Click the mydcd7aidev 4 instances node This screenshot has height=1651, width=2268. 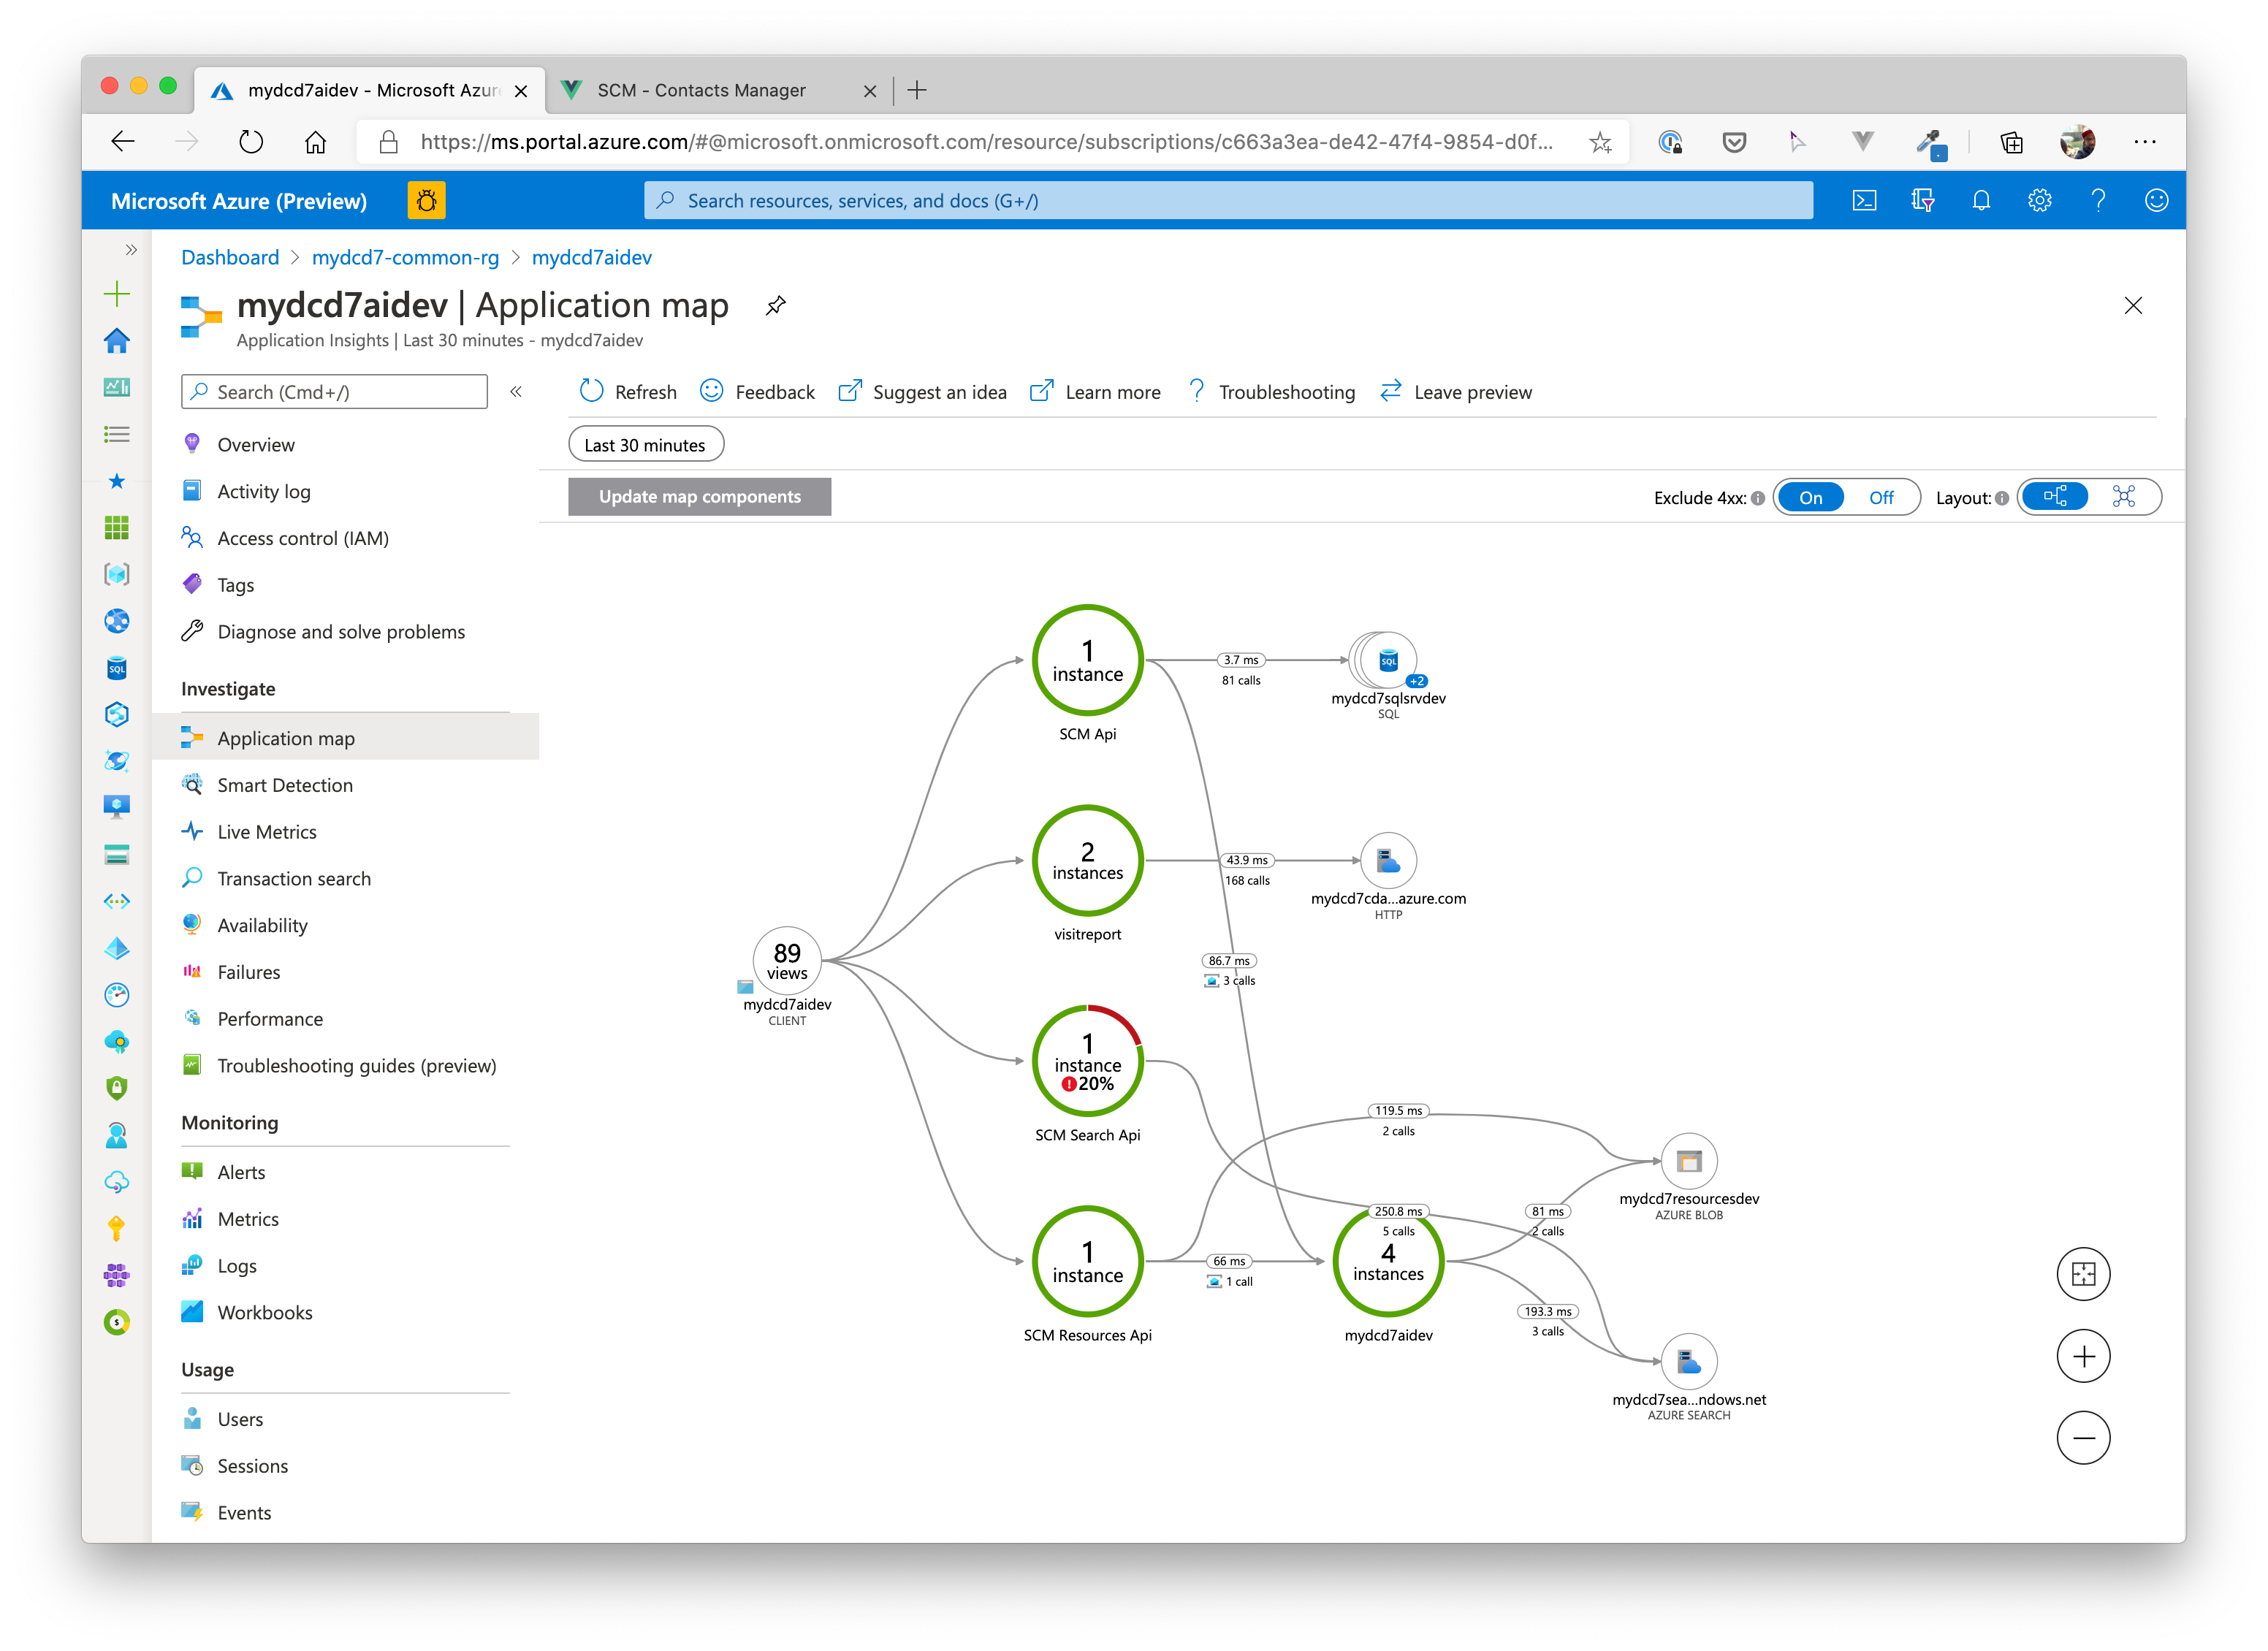click(1388, 1262)
